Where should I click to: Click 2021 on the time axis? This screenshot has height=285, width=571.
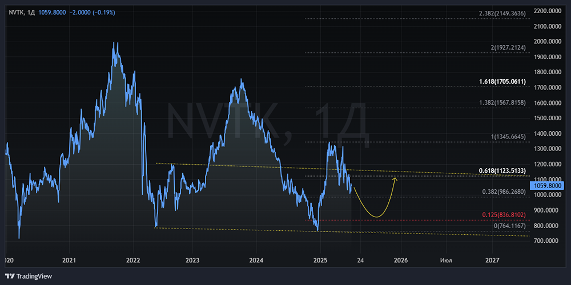point(69,260)
